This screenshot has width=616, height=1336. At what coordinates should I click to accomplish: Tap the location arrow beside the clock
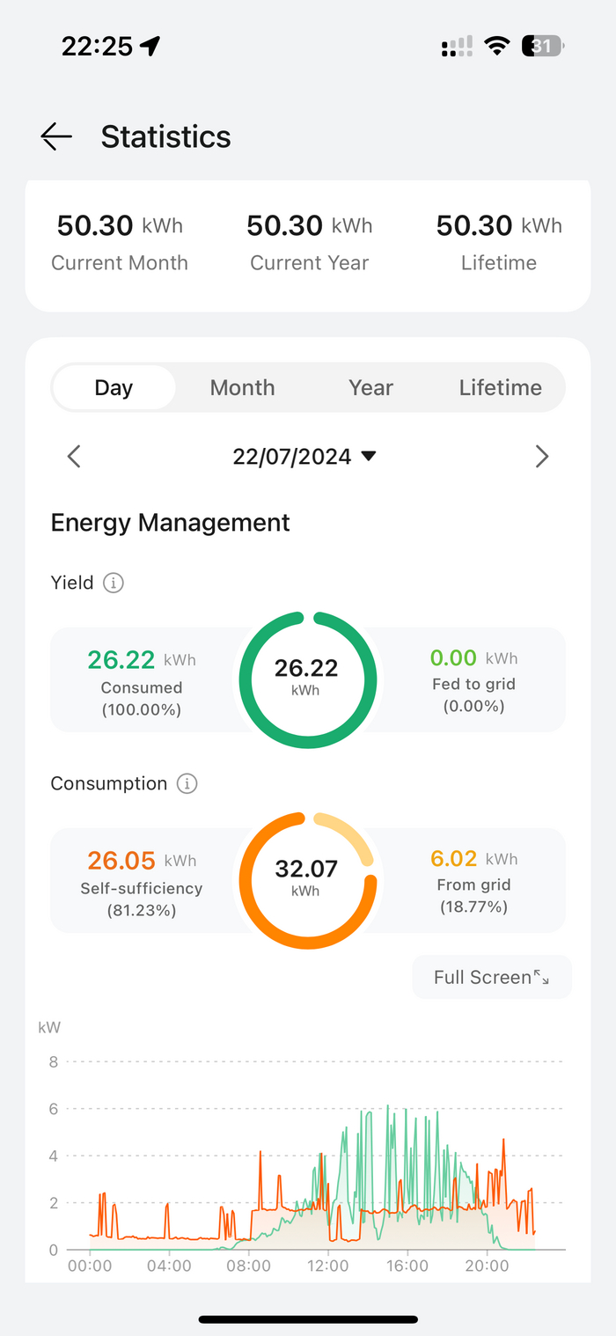coord(150,46)
